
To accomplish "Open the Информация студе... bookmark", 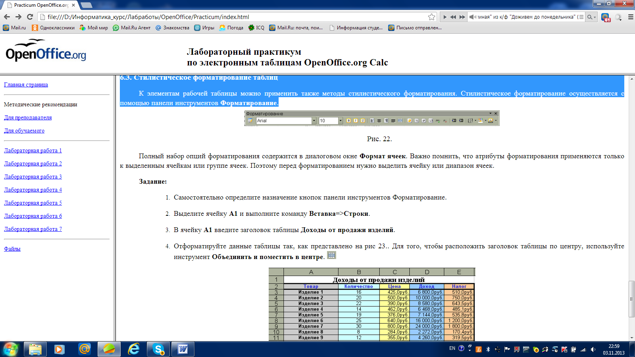I will [x=356, y=28].
